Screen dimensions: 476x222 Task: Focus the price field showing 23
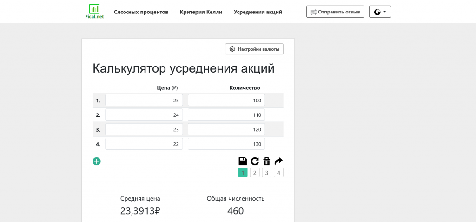(x=144, y=129)
